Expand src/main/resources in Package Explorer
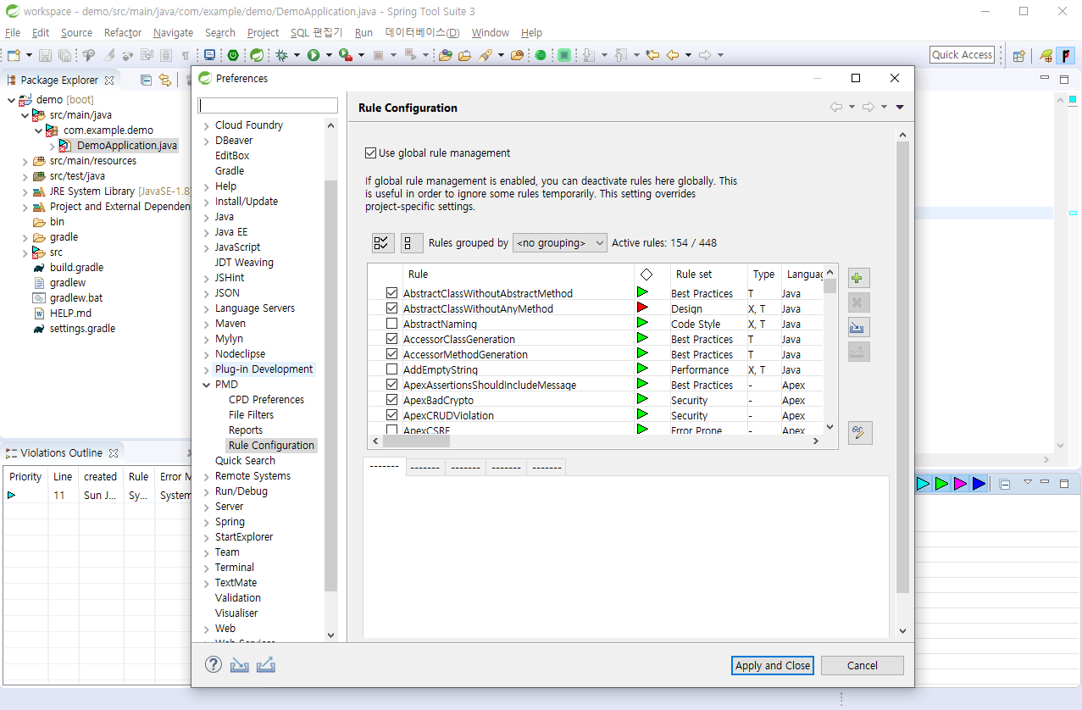This screenshot has height=710, width=1082. click(x=25, y=161)
